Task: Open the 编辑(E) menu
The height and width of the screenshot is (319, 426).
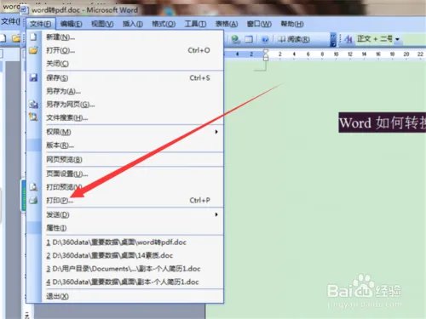Action: 71,24
